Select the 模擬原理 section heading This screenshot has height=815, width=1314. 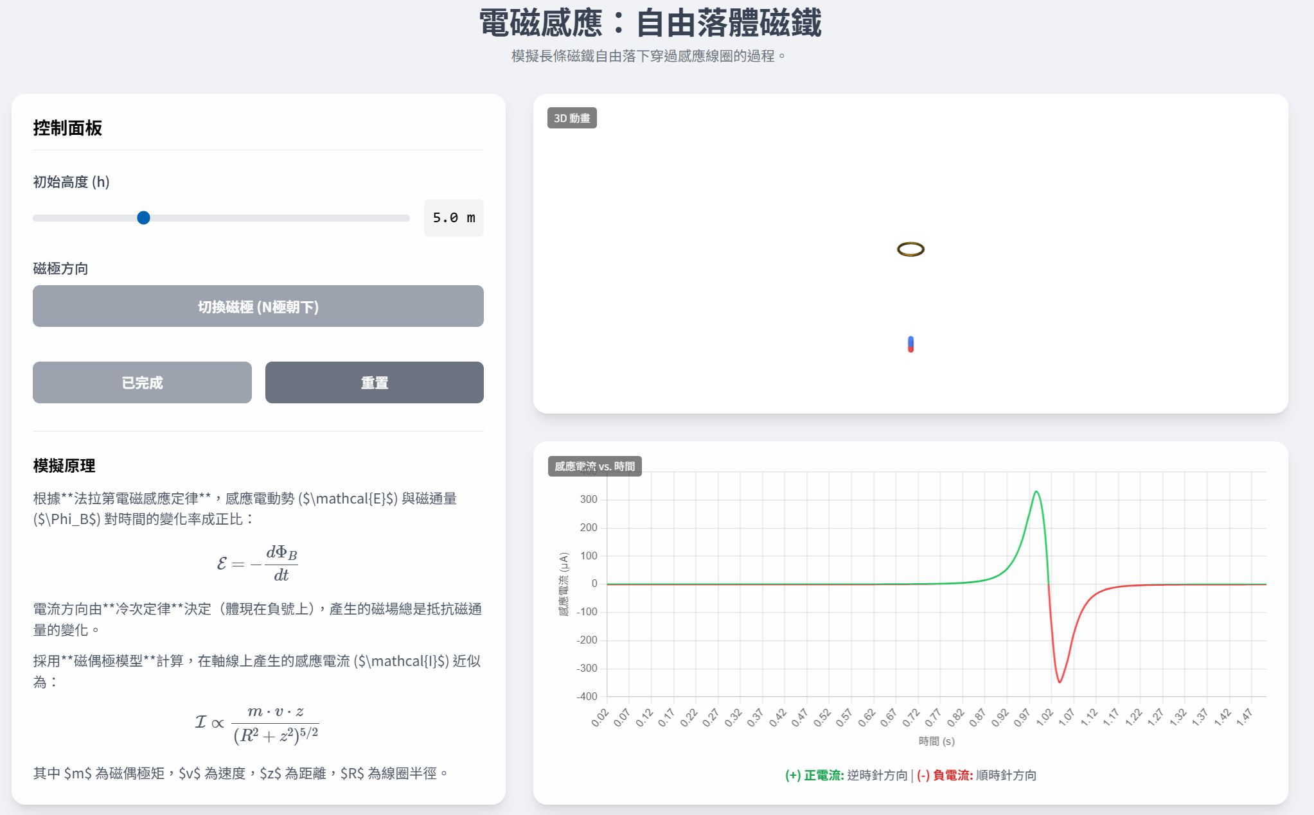[63, 466]
